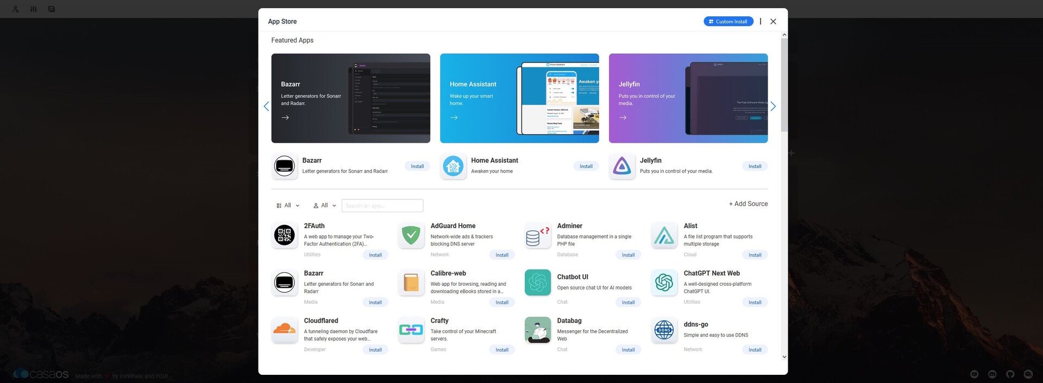Open the GitHub icon in the footer
Viewport: 1043px width, 383px height.
(x=1010, y=374)
